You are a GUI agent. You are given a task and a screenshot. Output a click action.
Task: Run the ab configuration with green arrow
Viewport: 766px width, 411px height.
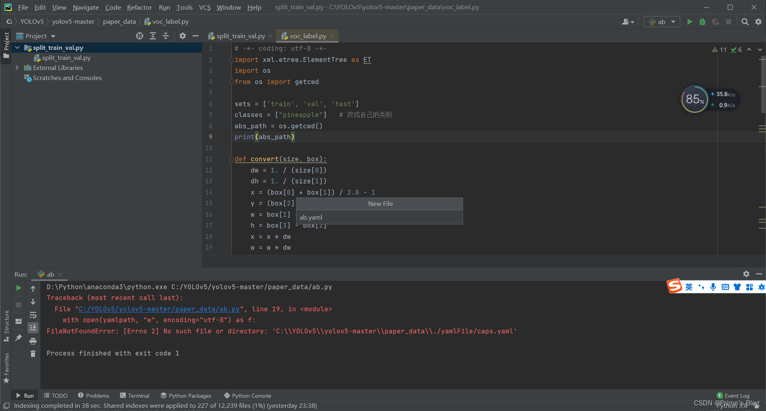[x=690, y=22]
